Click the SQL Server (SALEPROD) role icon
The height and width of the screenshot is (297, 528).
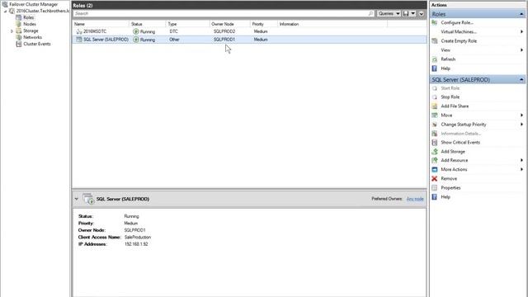pyautogui.click(x=79, y=40)
